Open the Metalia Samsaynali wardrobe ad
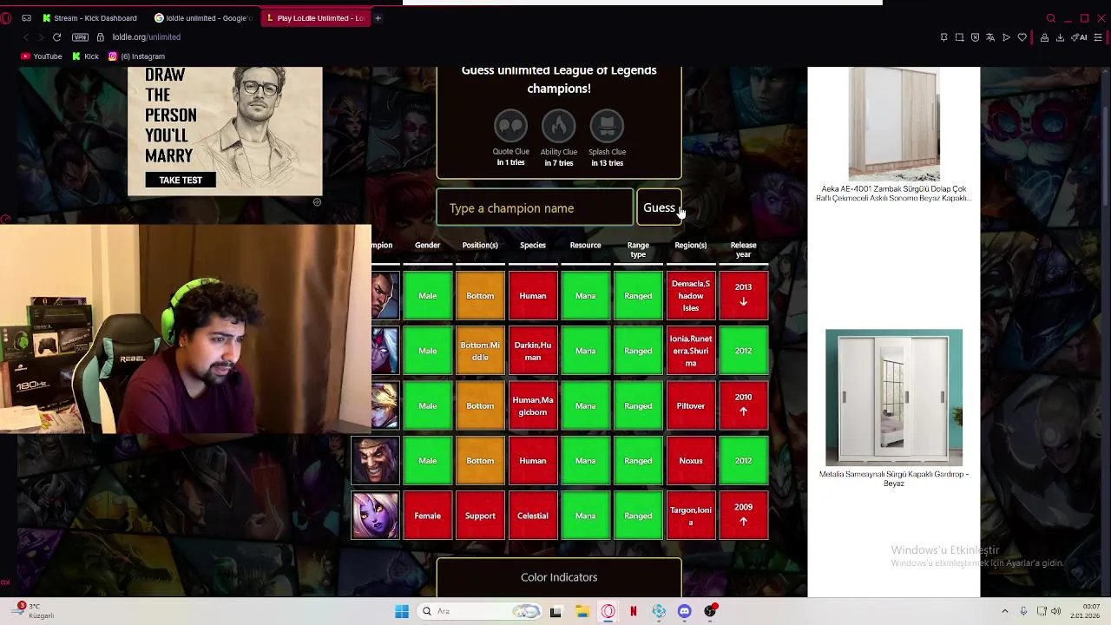Screen dimensions: 1111x625 pyautogui.click(x=893, y=408)
